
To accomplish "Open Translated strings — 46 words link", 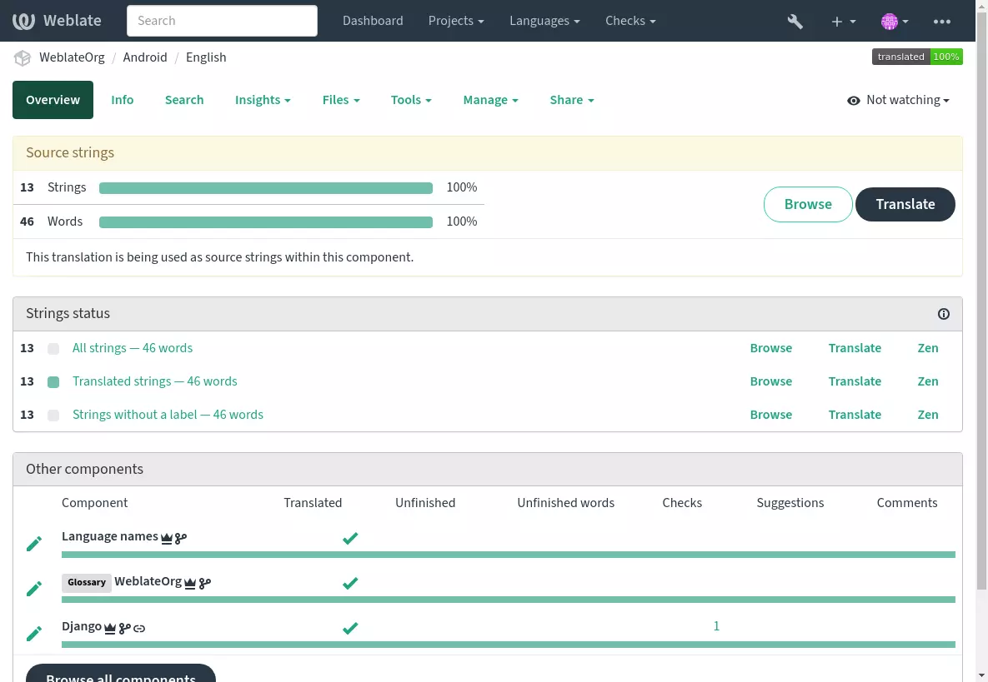I will point(155,382).
